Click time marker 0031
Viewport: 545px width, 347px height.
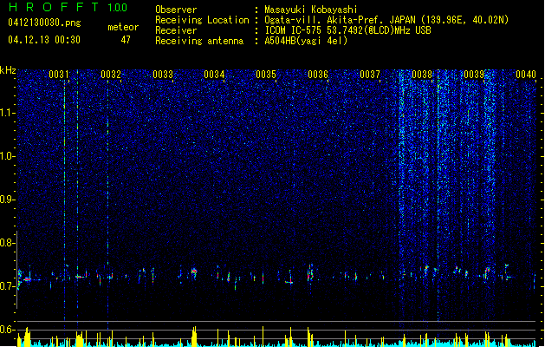point(58,75)
